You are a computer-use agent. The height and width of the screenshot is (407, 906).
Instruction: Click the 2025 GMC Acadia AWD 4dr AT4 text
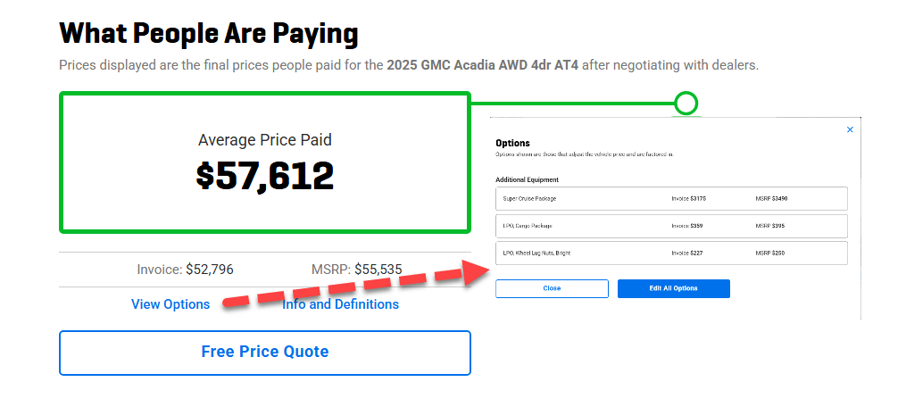coord(483,65)
